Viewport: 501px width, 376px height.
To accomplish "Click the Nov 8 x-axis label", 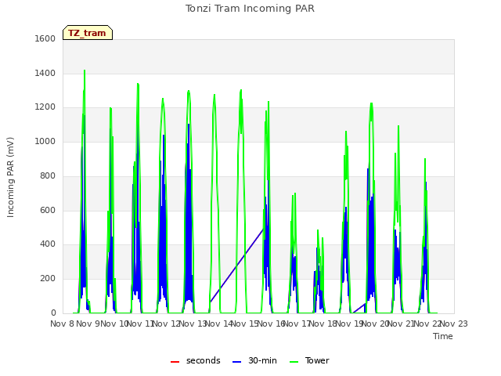I will click(62, 324).
